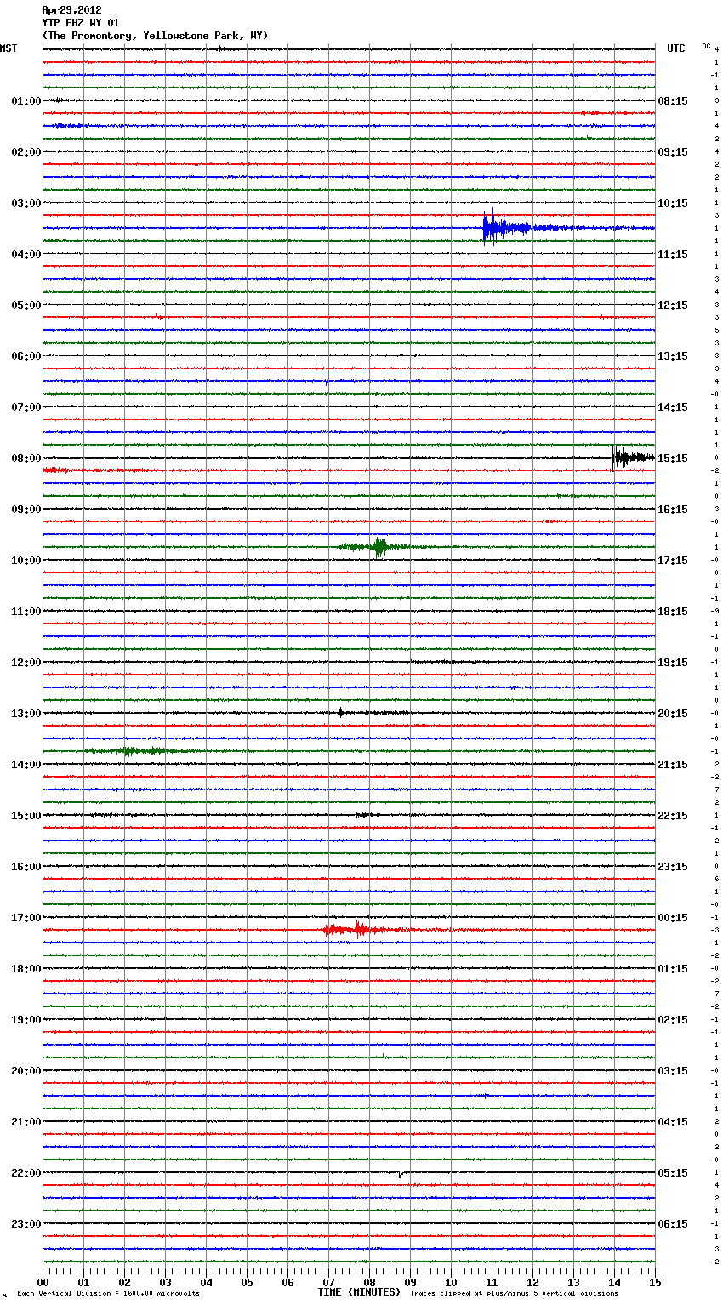
Task: Click the 20:15 UTC label
Action: click(x=673, y=714)
